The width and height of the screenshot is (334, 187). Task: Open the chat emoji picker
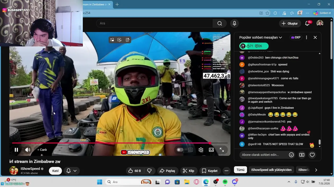pyautogui.click(x=291, y=155)
